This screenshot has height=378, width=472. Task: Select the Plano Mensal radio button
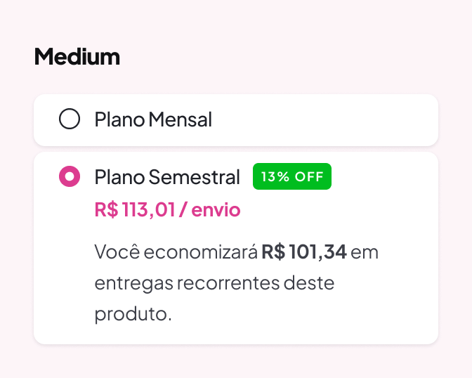tap(70, 119)
